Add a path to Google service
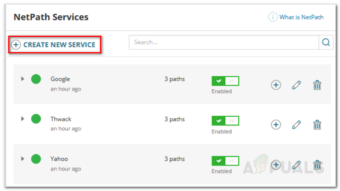 [276, 85]
